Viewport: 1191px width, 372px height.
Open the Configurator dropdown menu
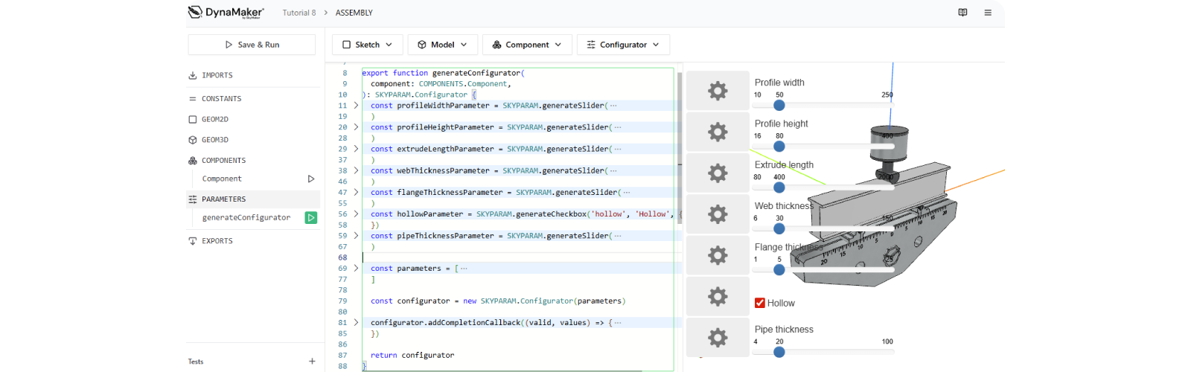[x=623, y=45]
